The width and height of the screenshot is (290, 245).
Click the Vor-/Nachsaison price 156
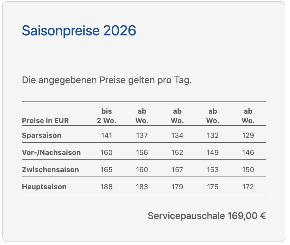(142, 153)
